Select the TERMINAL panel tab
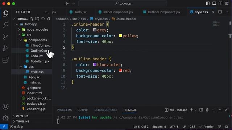 [x=130, y=110]
